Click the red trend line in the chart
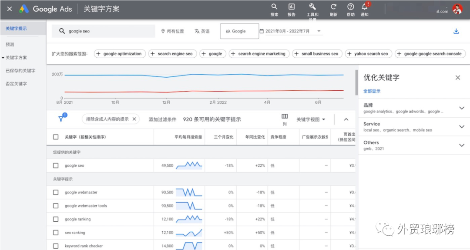Viewport: 470px width, 250px height. point(204,91)
